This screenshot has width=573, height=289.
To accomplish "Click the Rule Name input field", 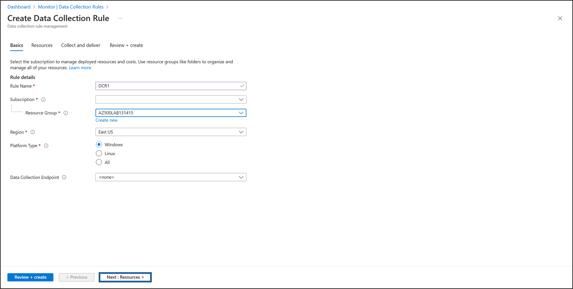I will click(168, 86).
